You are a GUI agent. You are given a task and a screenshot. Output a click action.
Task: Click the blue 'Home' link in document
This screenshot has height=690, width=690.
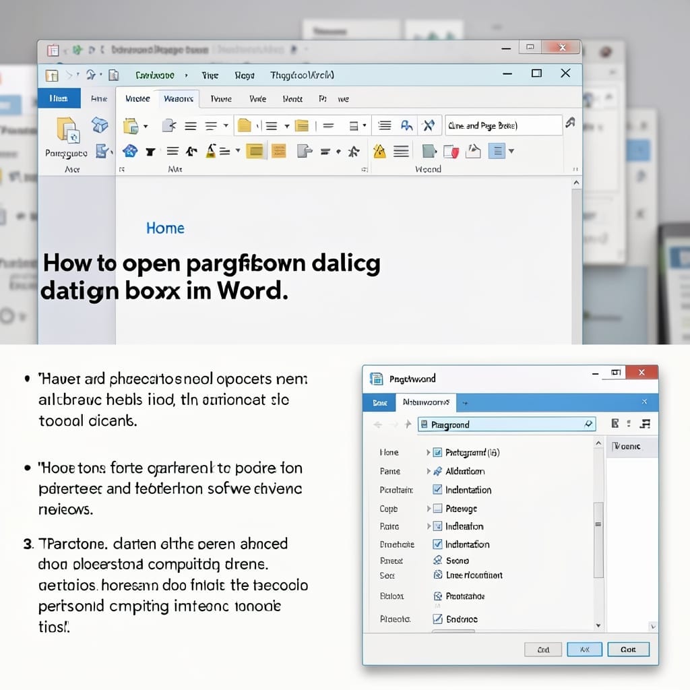[165, 228]
